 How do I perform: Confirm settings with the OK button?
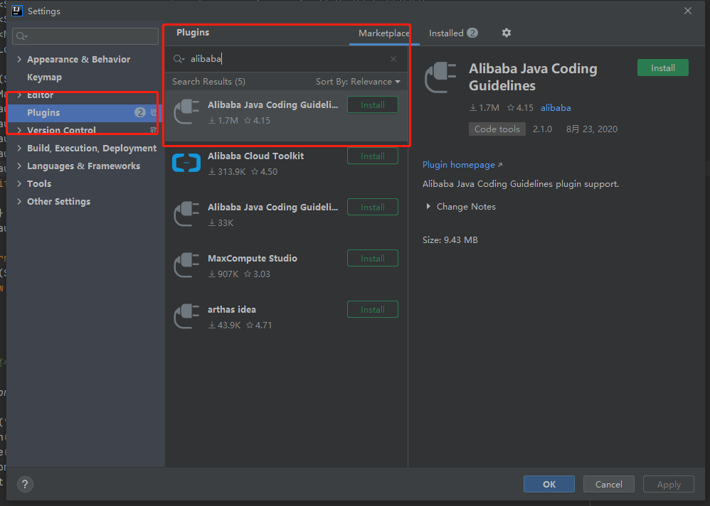click(549, 484)
